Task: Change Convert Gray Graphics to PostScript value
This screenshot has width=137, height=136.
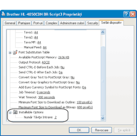Action: pyautogui.click(x=78, y=82)
